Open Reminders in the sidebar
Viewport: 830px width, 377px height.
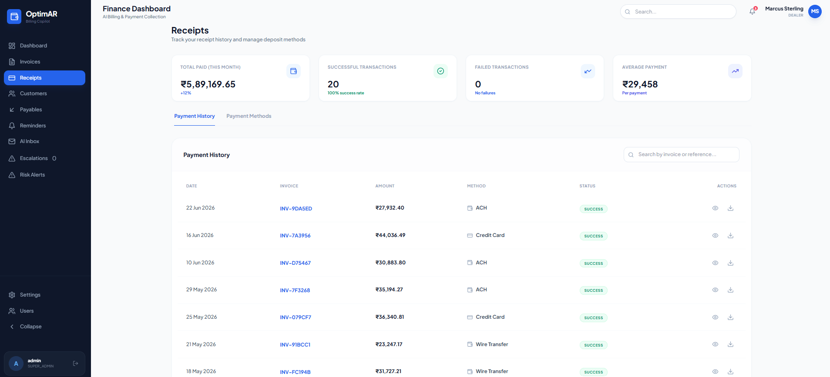[44, 126]
